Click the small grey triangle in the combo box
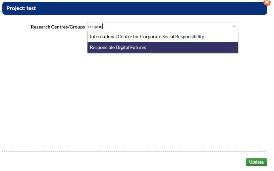This screenshot has width=274, height=171. coord(234,26)
